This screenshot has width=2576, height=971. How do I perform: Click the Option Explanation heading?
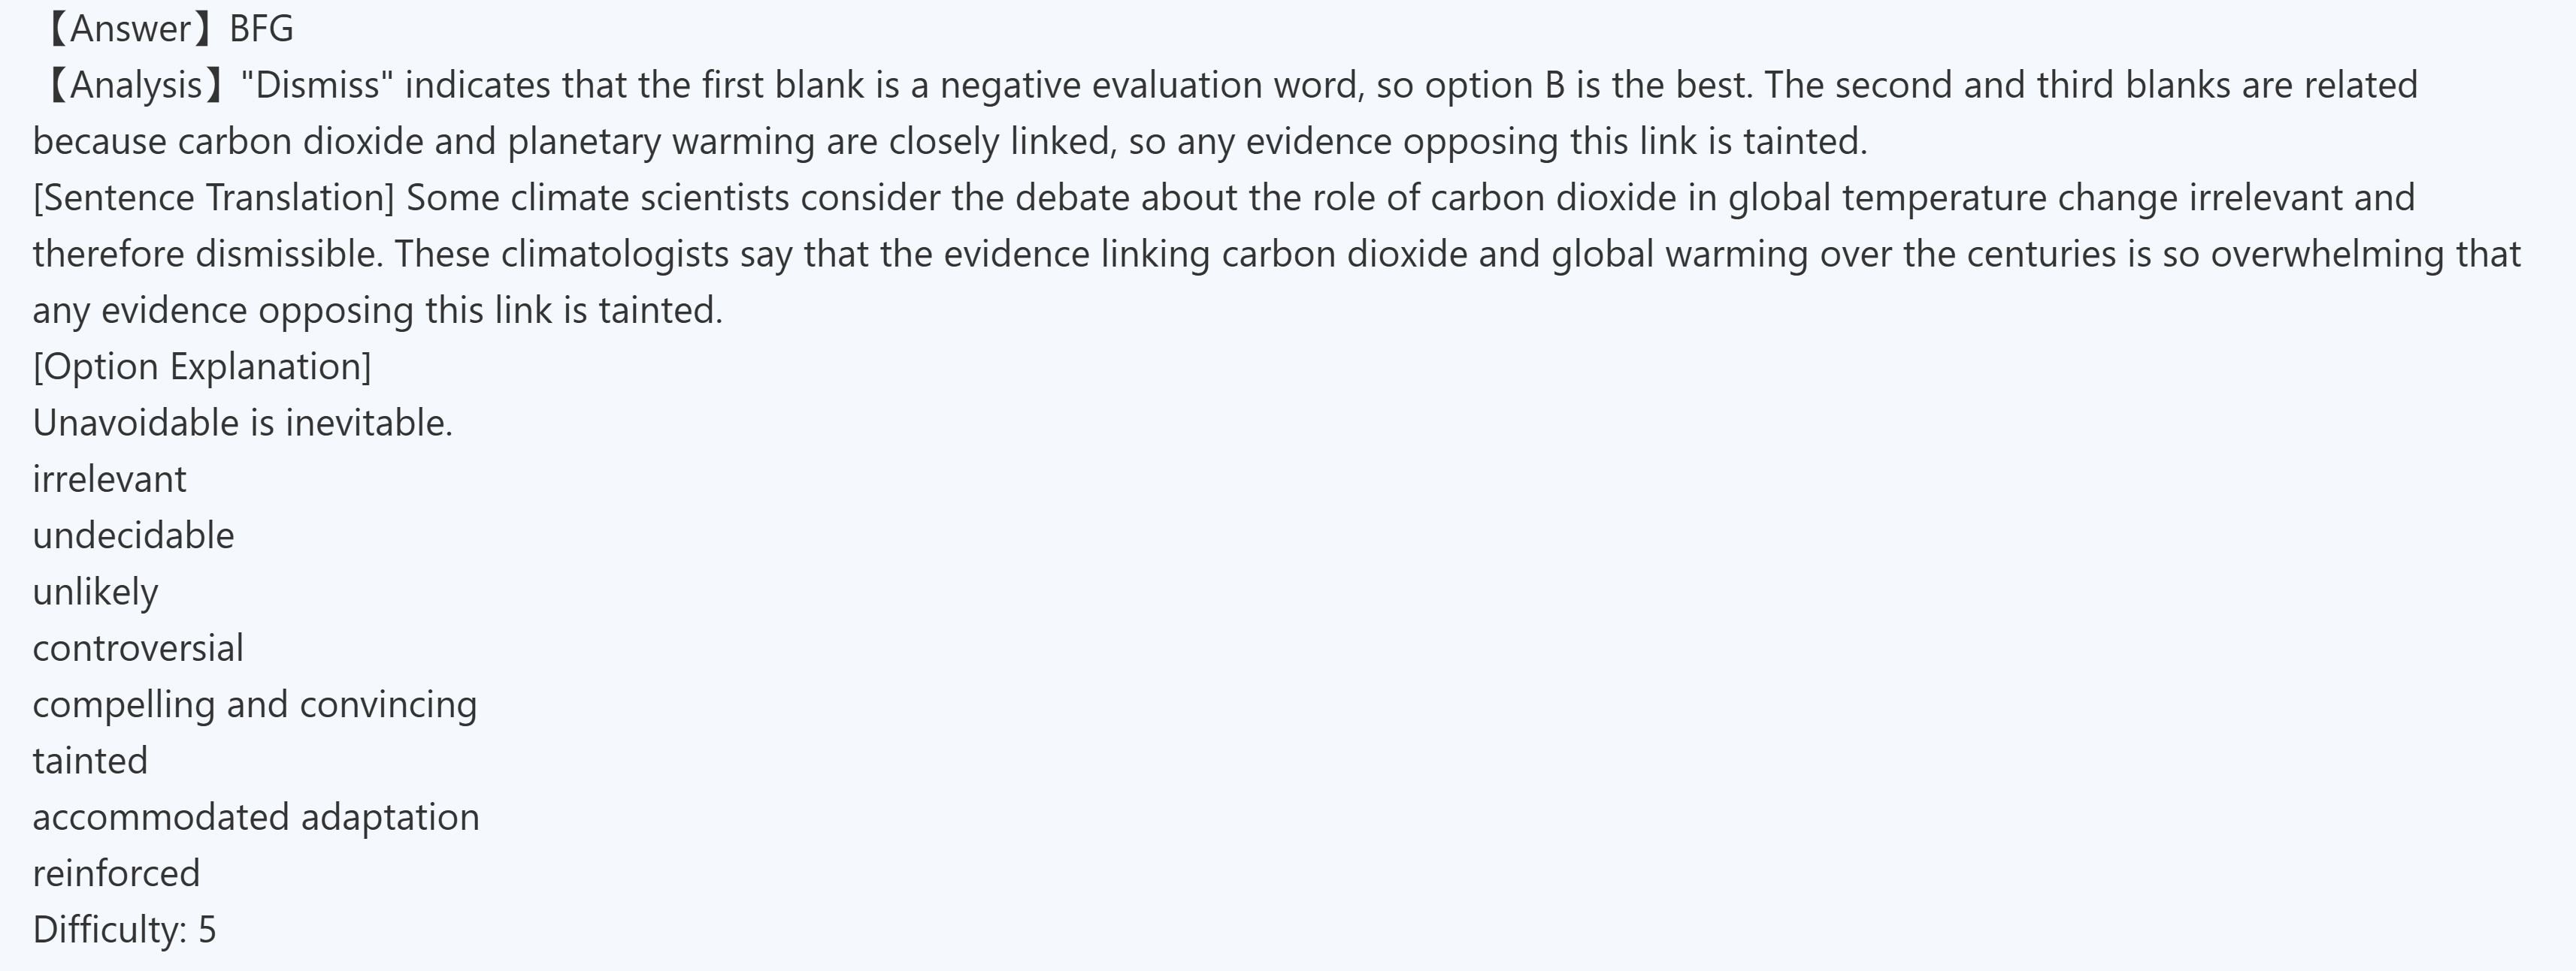pyautogui.click(x=202, y=366)
